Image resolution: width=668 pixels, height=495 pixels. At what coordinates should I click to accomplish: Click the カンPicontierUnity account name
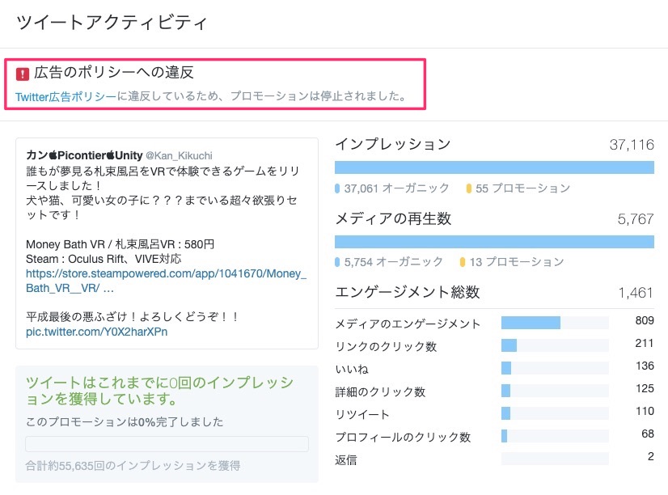tap(84, 155)
